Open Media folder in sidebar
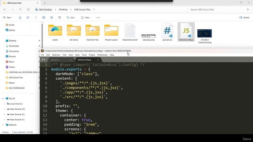This screenshot has height=142, width=253. point(10,83)
